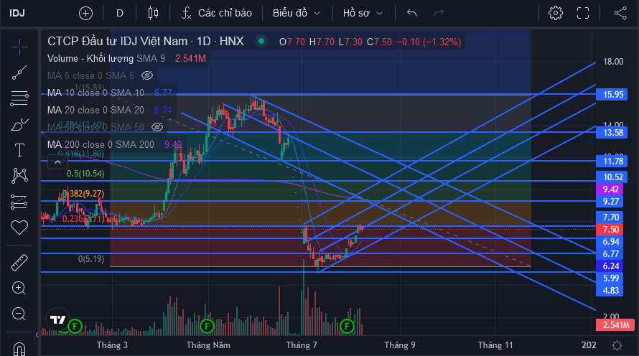Open F event marker after Tháng 7
639x356 pixels.
tap(347, 326)
